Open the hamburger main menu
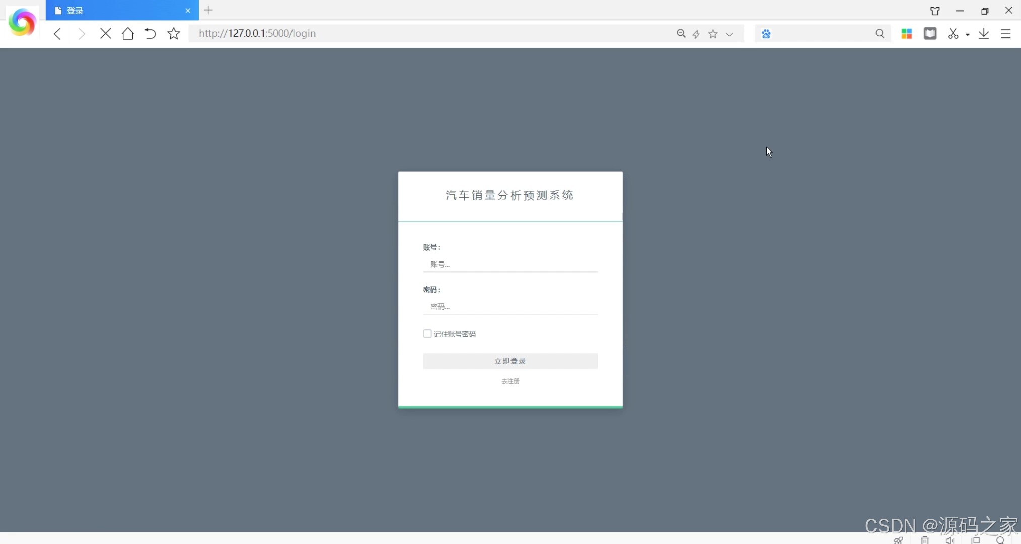Screen dimensions: 1021x544 coord(1006,34)
